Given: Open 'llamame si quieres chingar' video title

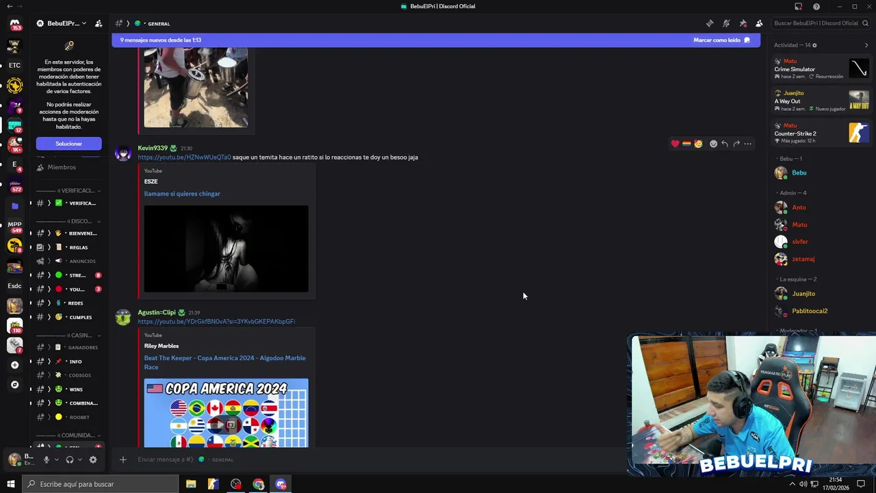Looking at the screenshot, I should (x=182, y=194).
